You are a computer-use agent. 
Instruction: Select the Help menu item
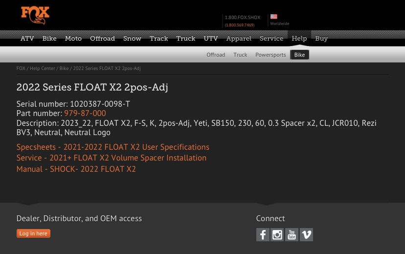pyautogui.click(x=299, y=38)
